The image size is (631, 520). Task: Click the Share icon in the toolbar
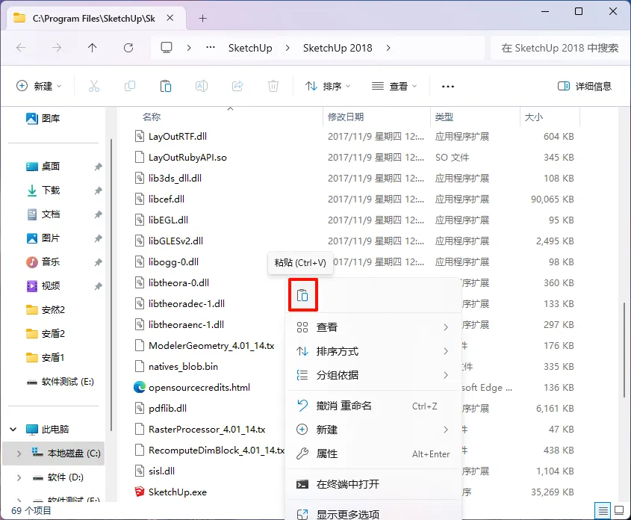pyautogui.click(x=237, y=86)
